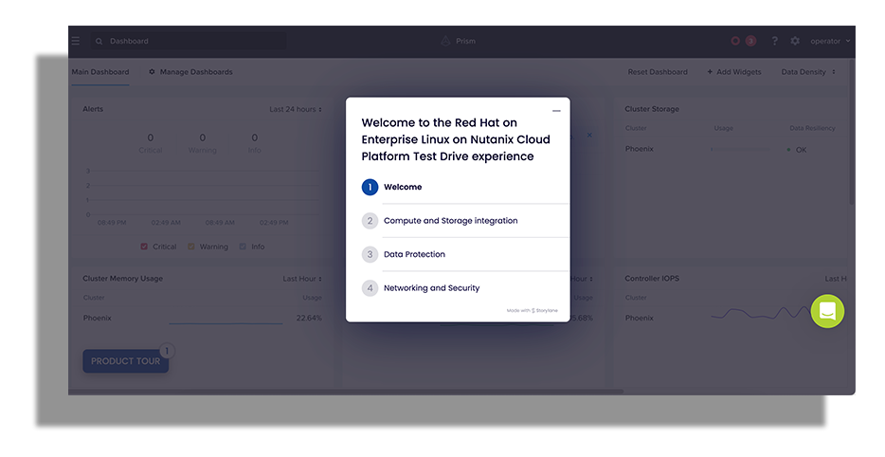Open the green chat widget

pyautogui.click(x=827, y=311)
